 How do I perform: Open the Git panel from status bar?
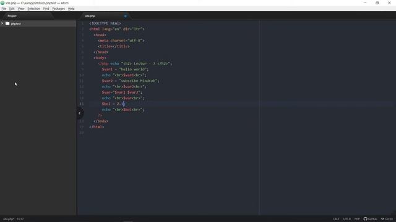(387, 219)
